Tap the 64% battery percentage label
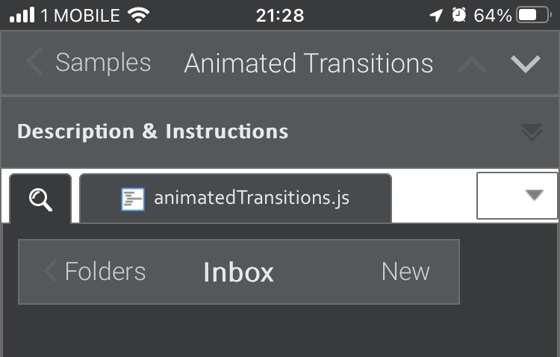This screenshot has width=560, height=357. (x=493, y=15)
